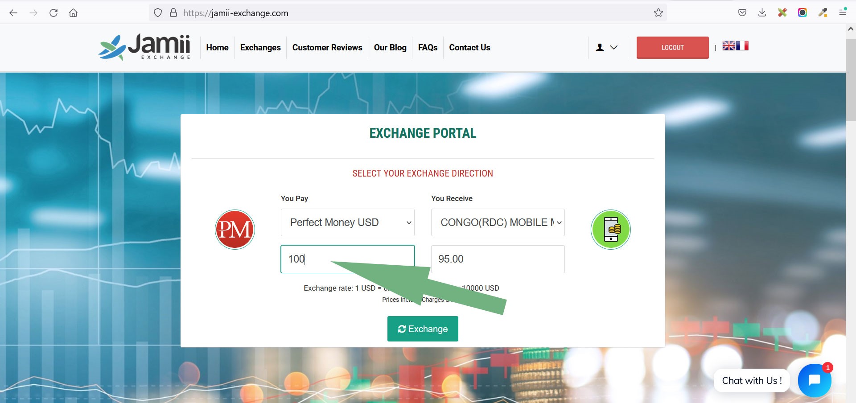The image size is (856, 403).
Task: Switch language with the UK flag
Action: [729, 45]
